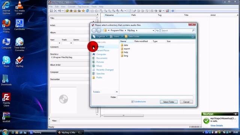
Task: Open the Views dropdown arrow in dialog toolbar
Action: pyautogui.click(x=122, y=36)
